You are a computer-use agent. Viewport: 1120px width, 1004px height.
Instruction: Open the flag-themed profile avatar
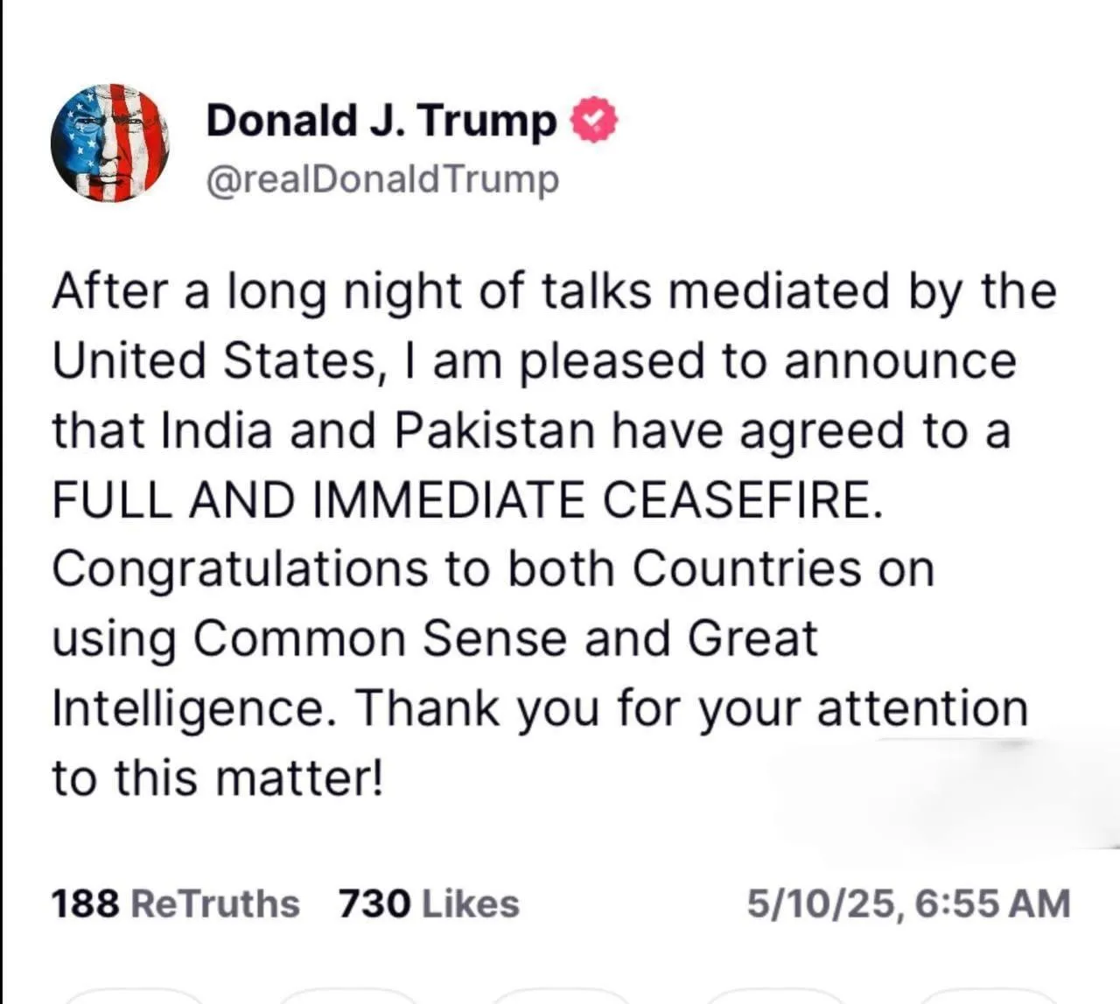[109, 143]
